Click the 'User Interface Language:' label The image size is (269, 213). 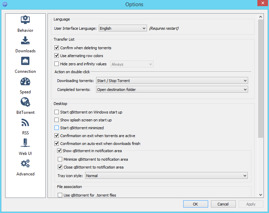(x=75, y=28)
